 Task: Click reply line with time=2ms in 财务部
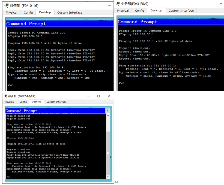click(51, 54)
